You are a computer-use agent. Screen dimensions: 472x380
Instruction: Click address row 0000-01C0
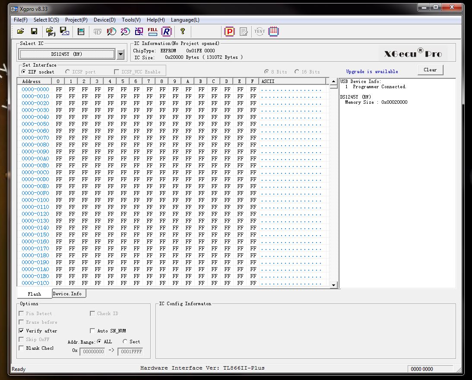click(x=35, y=283)
